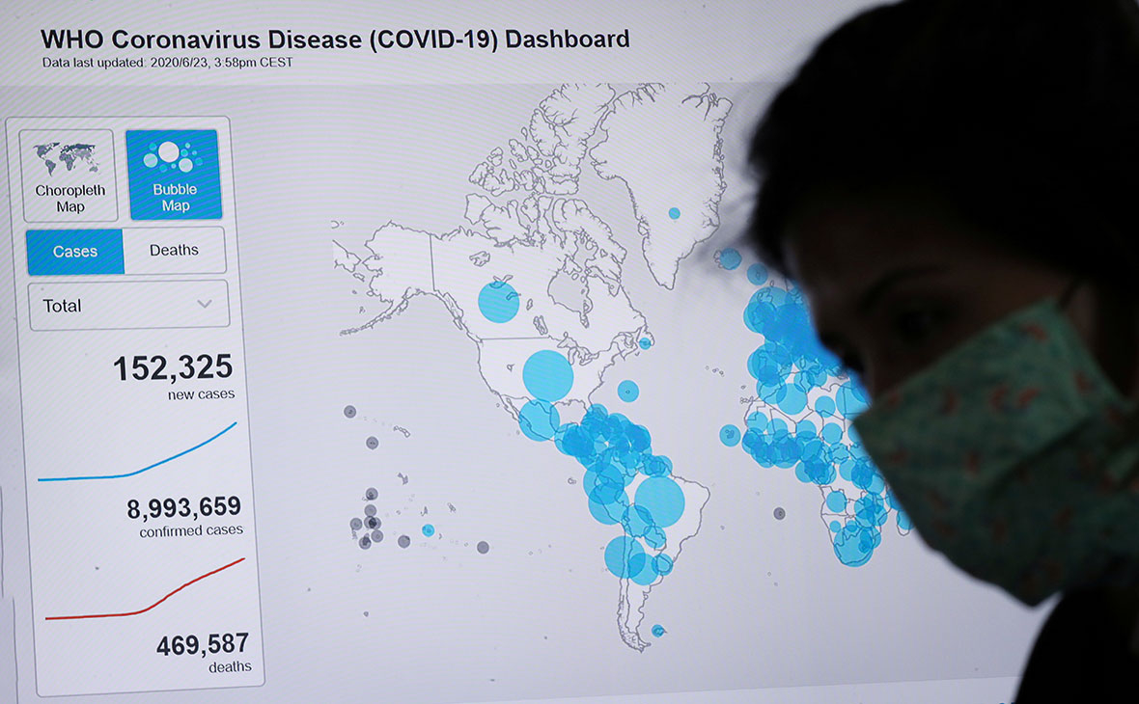Click the large bubble over Brazil
Viewport: 1139px width, 704px height.
click(x=659, y=502)
